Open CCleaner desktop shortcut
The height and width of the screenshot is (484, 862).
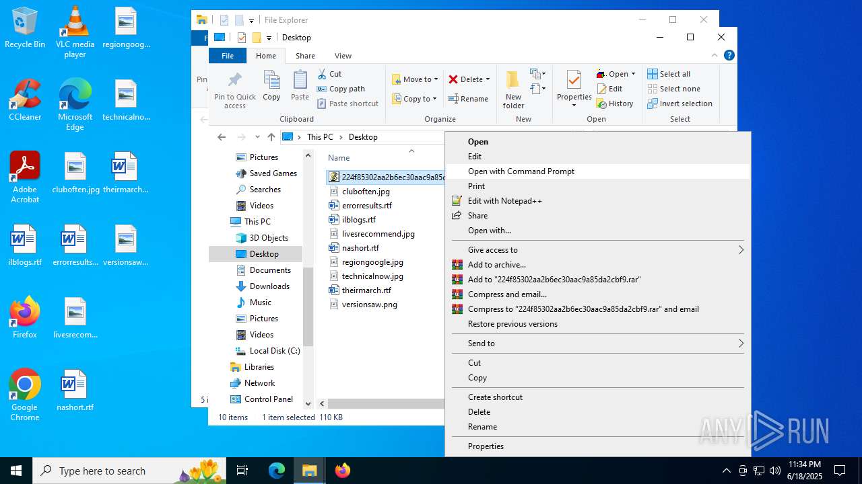pos(25,99)
